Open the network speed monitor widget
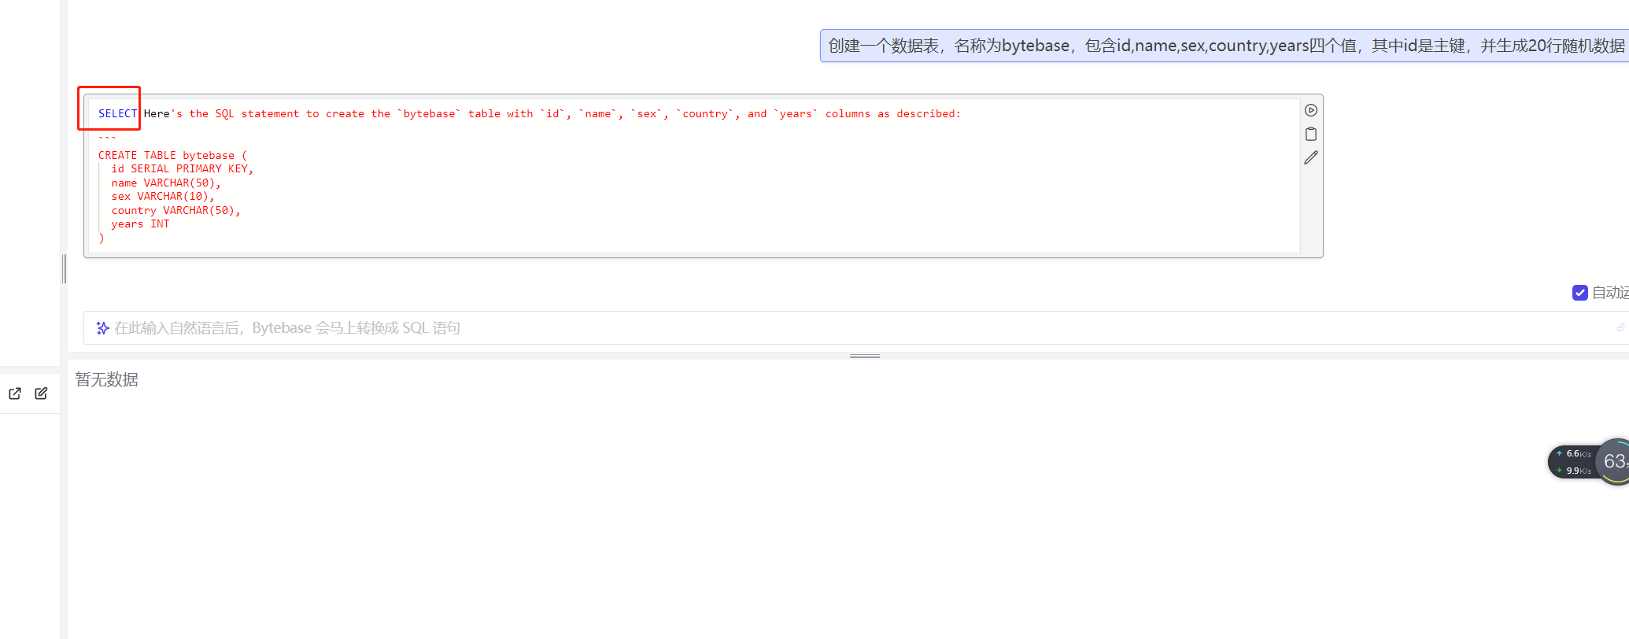Viewport: 1629px width, 639px height. pyautogui.click(x=1573, y=462)
